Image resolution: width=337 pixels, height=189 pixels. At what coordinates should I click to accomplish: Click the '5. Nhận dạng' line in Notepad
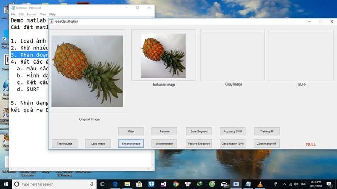pyautogui.click(x=29, y=103)
